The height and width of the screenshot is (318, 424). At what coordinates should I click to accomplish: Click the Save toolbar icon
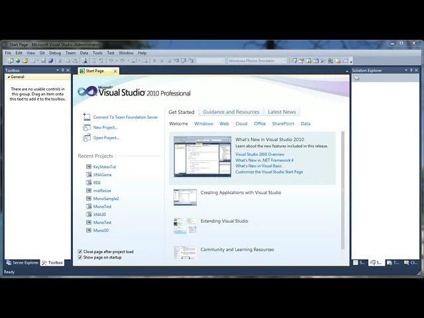tap(43, 61)
